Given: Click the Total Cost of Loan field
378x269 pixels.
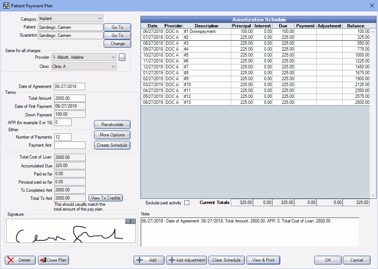Looking at the screenshot, I should 70,157.
